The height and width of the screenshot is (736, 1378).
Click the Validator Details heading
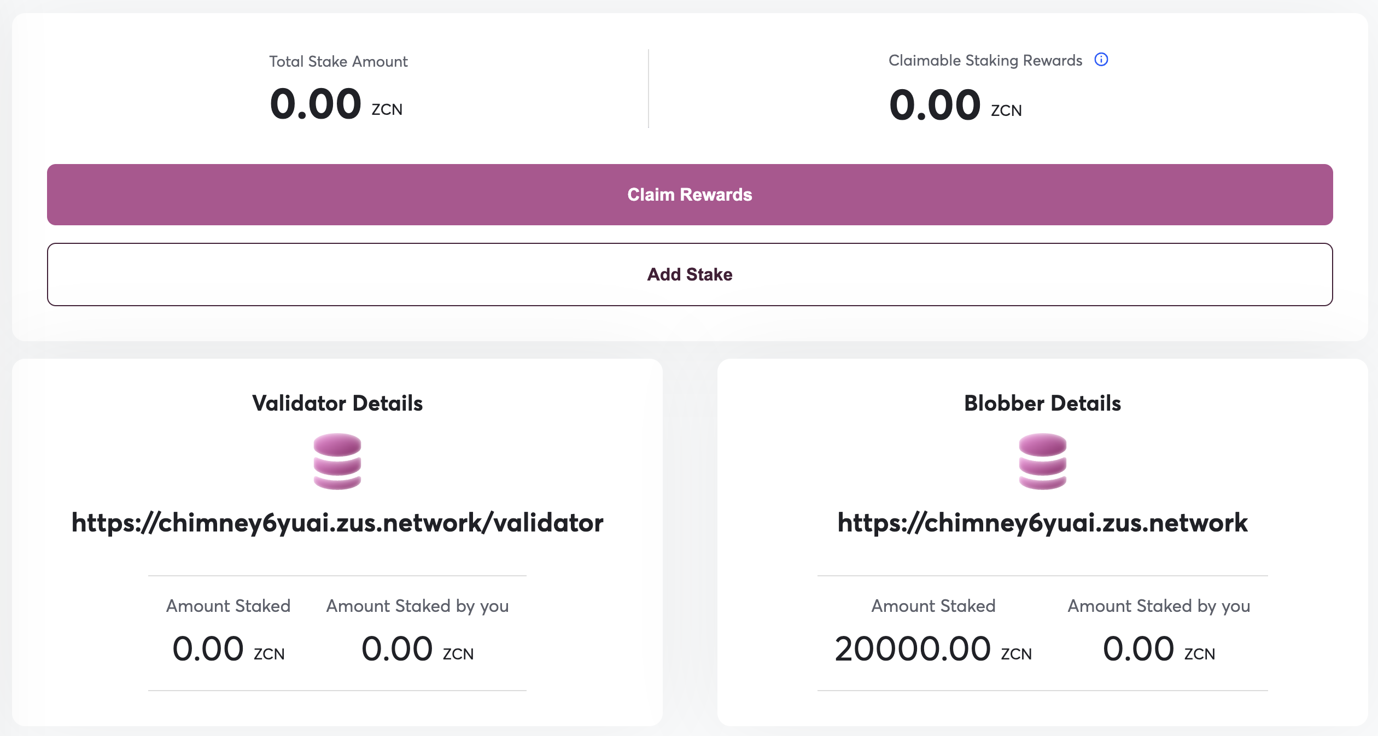click(x=337, y=403)
